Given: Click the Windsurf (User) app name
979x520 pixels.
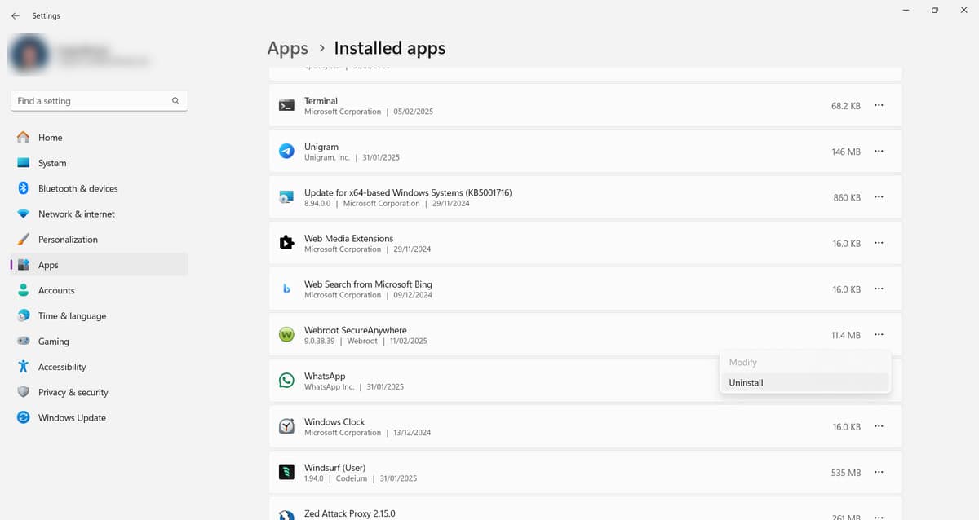Looking at the screenshot, I should click(x=334, y=468).
